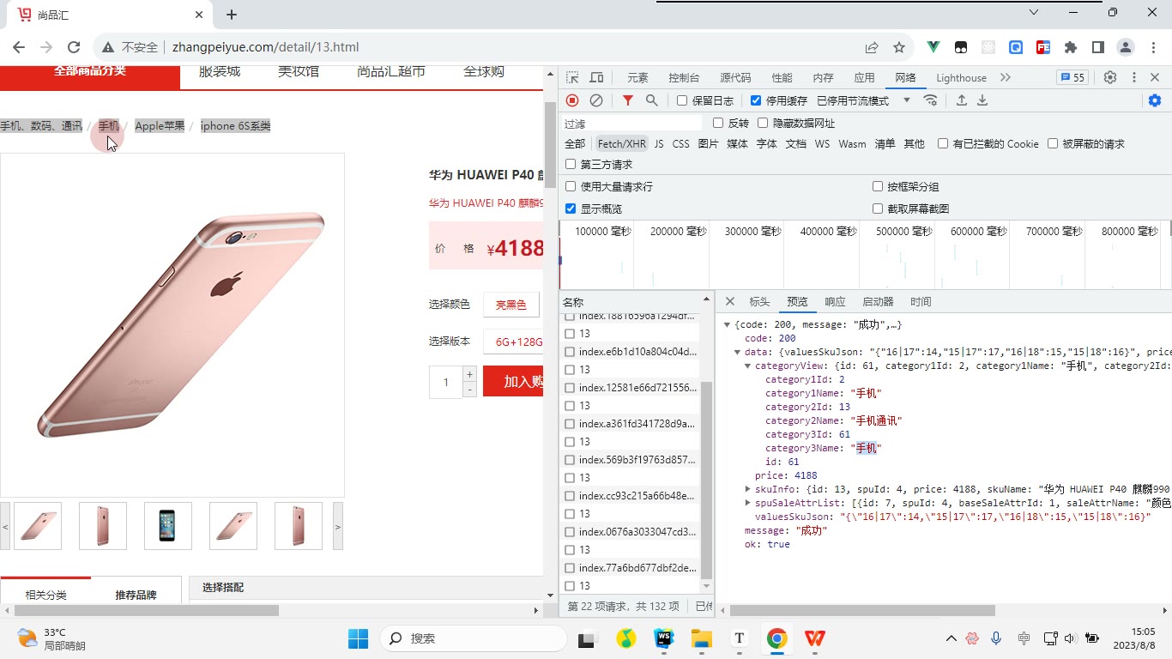Reload the page button
This screenshot has width=1172, height=659.
point(74,47)
